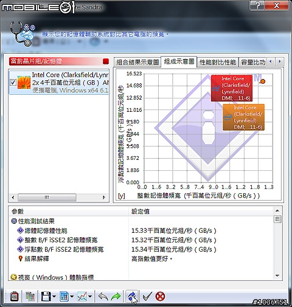Click down arrow of parameter list scrollbar
The height and width of the screenshot is (307, 292).
(x=277, y=275)
